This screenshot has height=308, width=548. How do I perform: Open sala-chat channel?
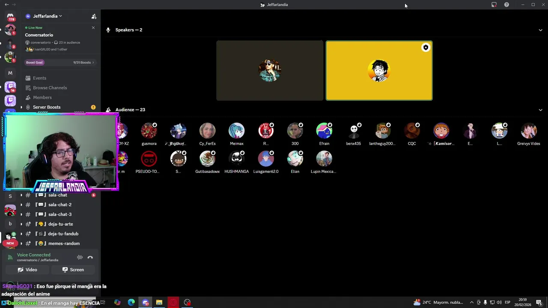[x=57, y=195]
